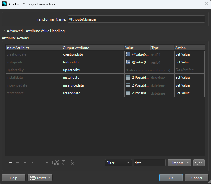
Task: Open the refresh dropdown button
Action: click(199, 163)
